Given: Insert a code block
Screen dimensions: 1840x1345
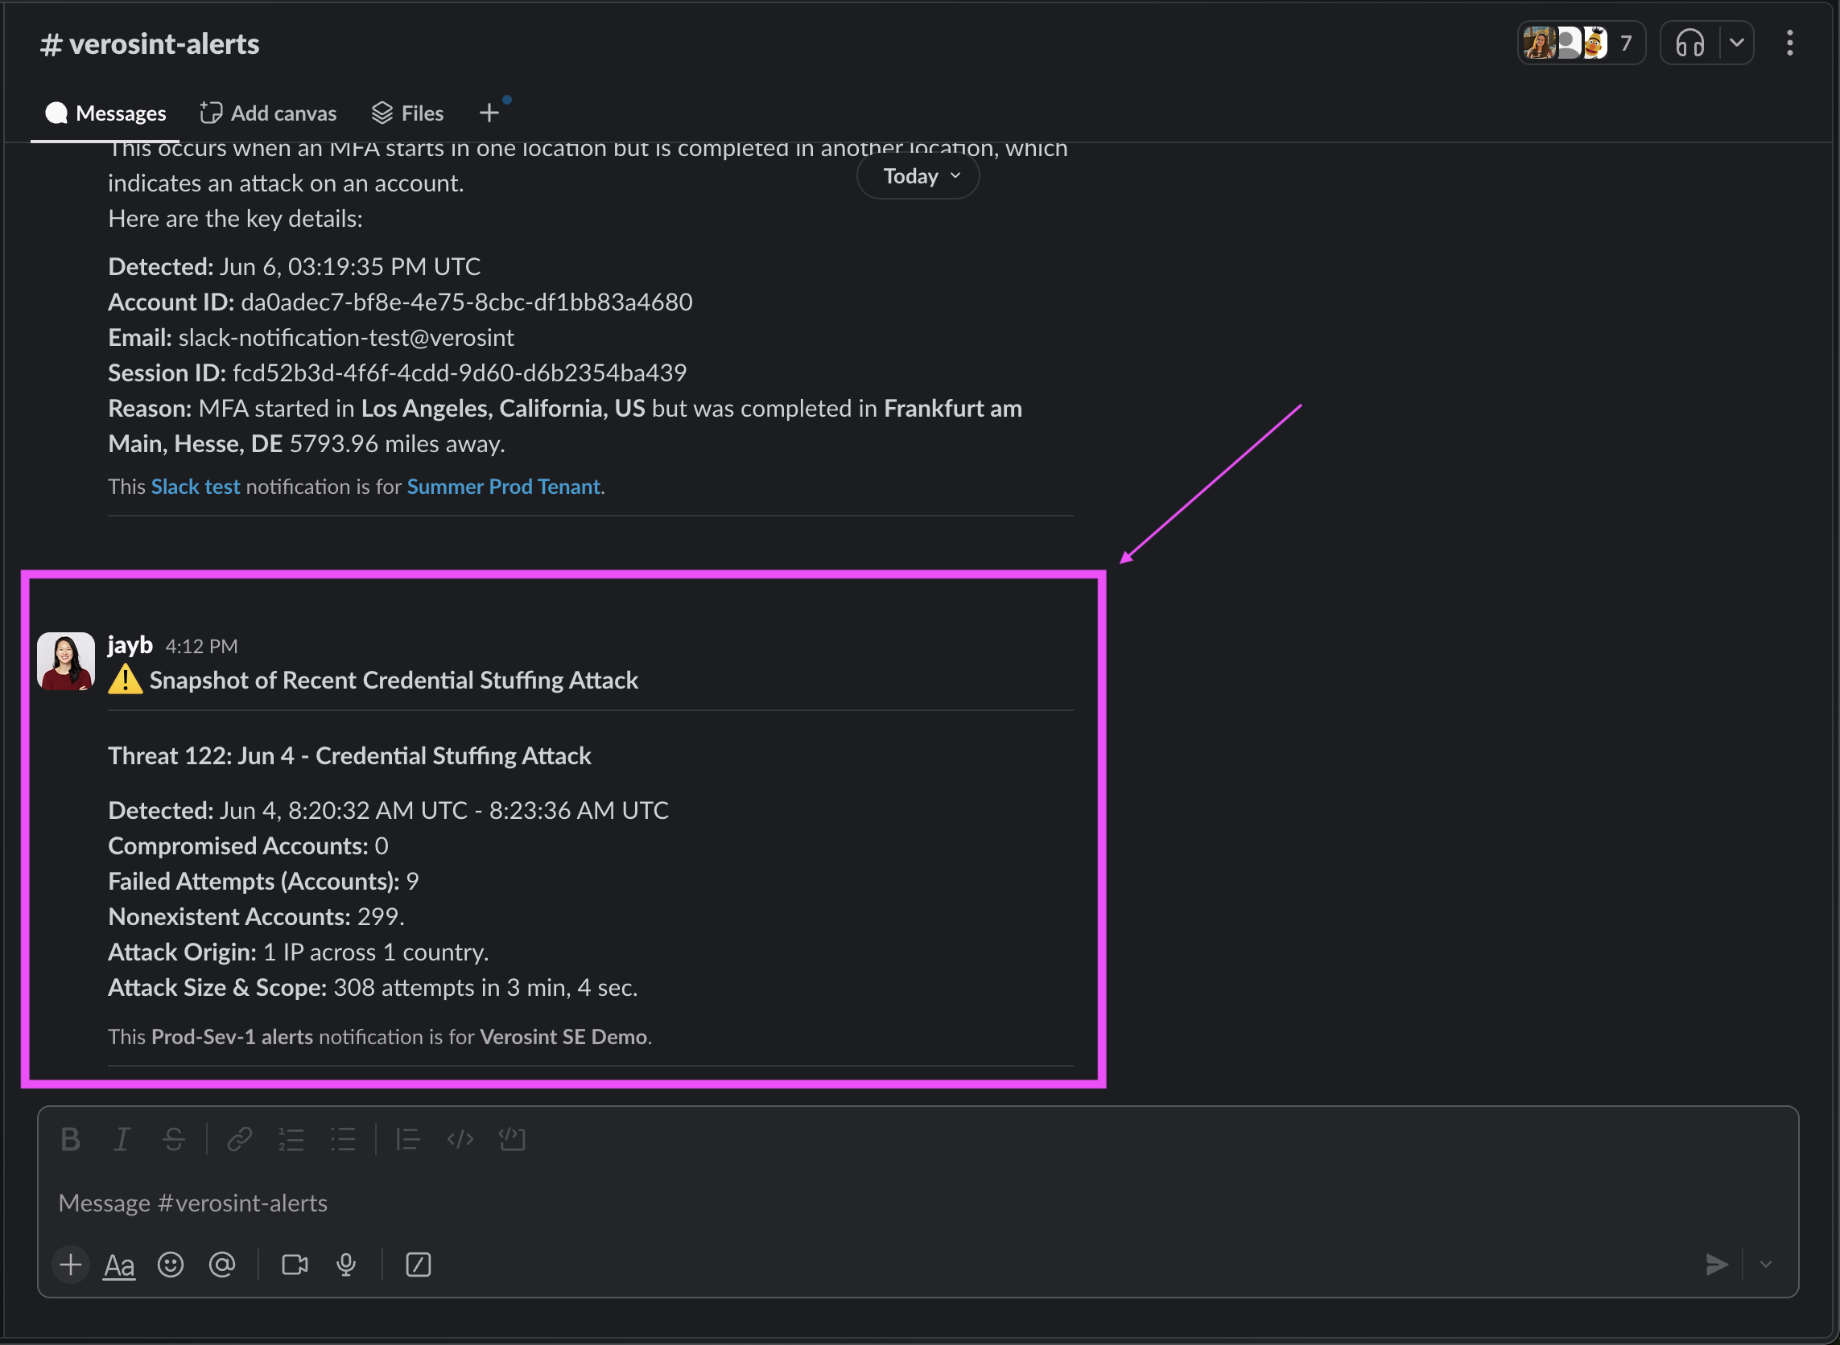Looking at the screenshot, I should click(513, 1139).
